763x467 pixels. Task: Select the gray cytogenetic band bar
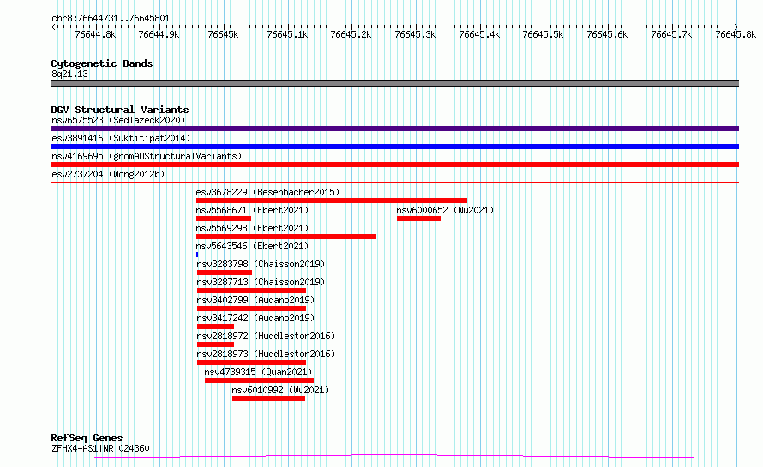pos(394,83)
